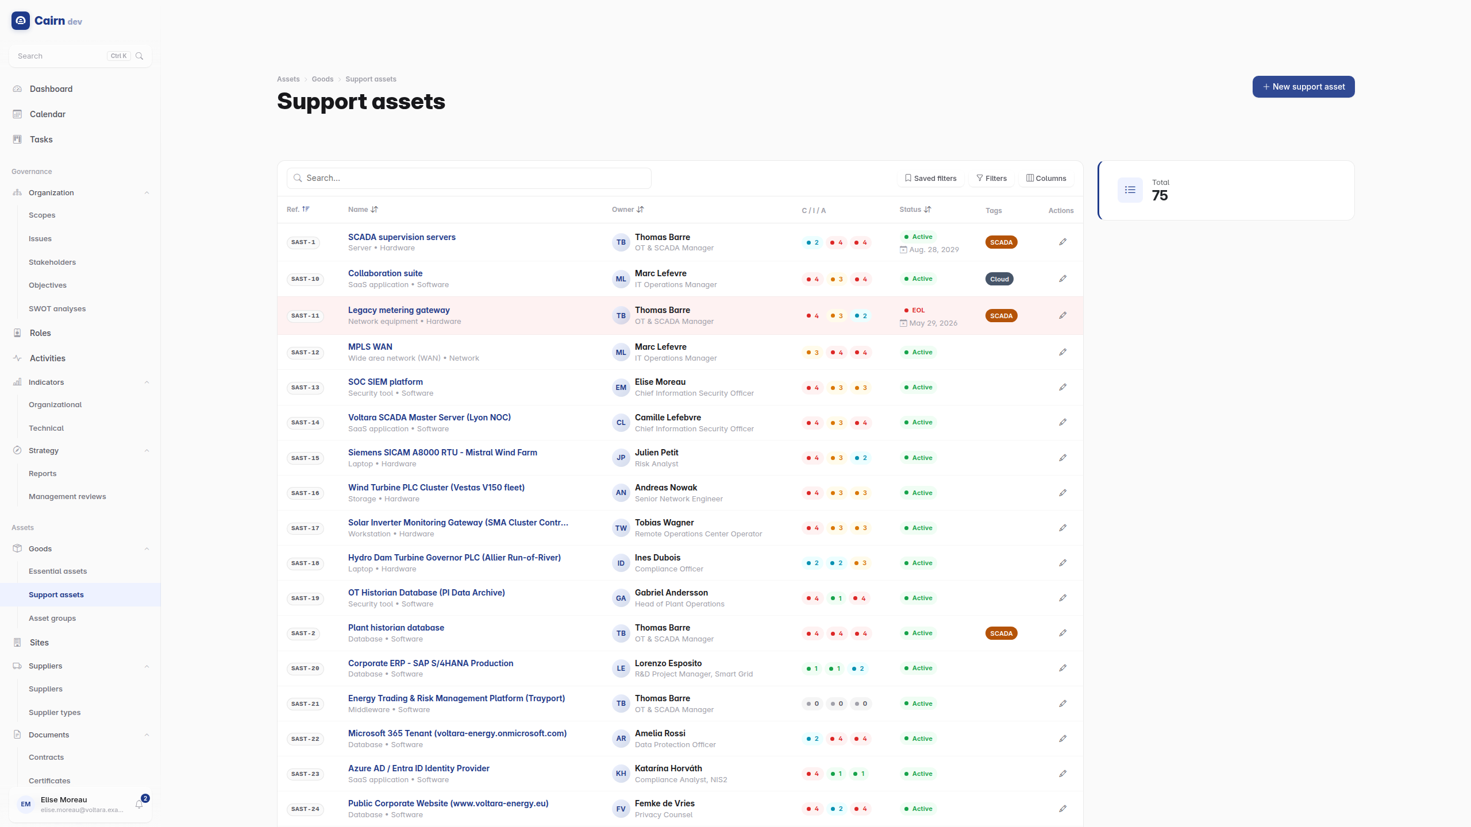Sort table by Name column icon
Image resolution: width=1471 pixels, height=827 pixels.
pos(375,210)
